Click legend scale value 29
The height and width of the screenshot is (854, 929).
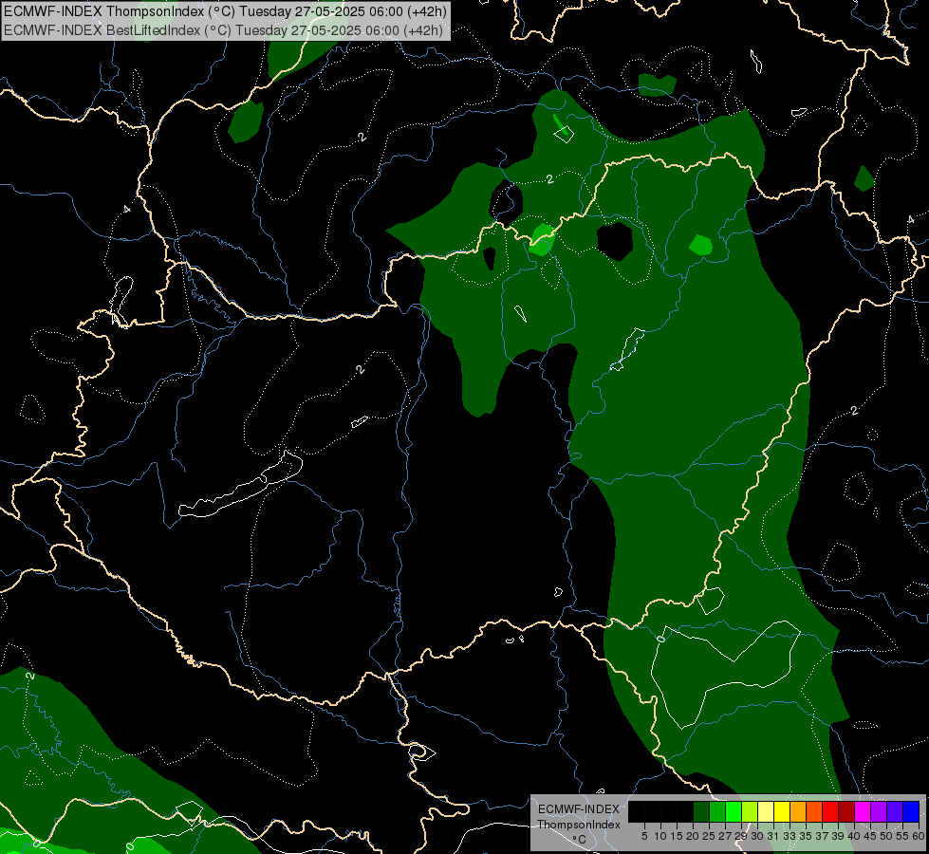click(x=740, y=836)
